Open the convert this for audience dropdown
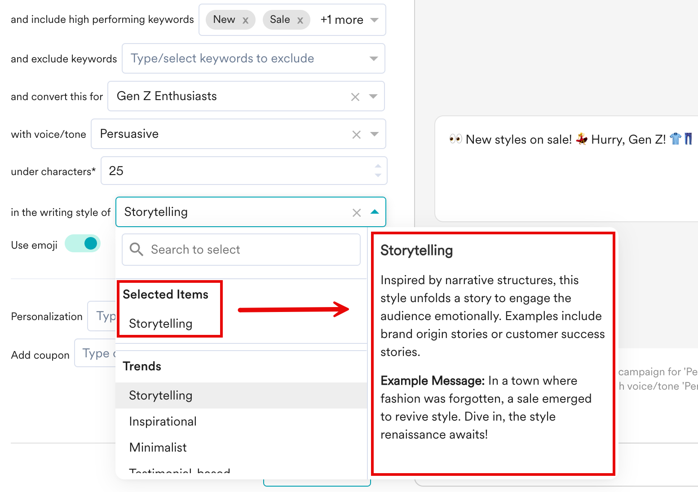Image resolution: width=698 pixels, height=492 pixels. (x=373, y=97)
